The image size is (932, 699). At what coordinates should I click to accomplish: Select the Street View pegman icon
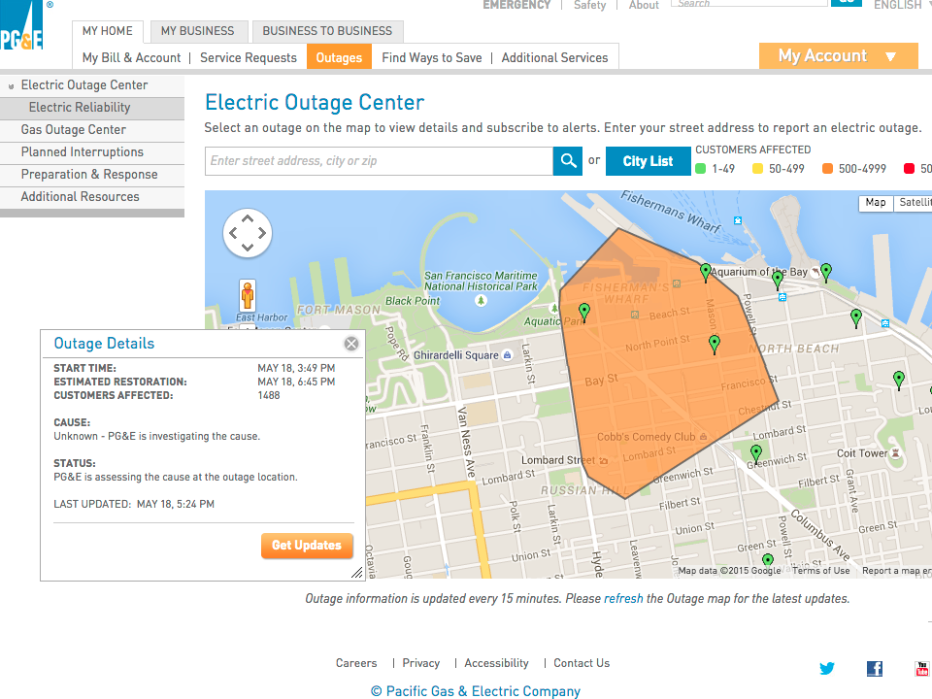tap(248, 295)
